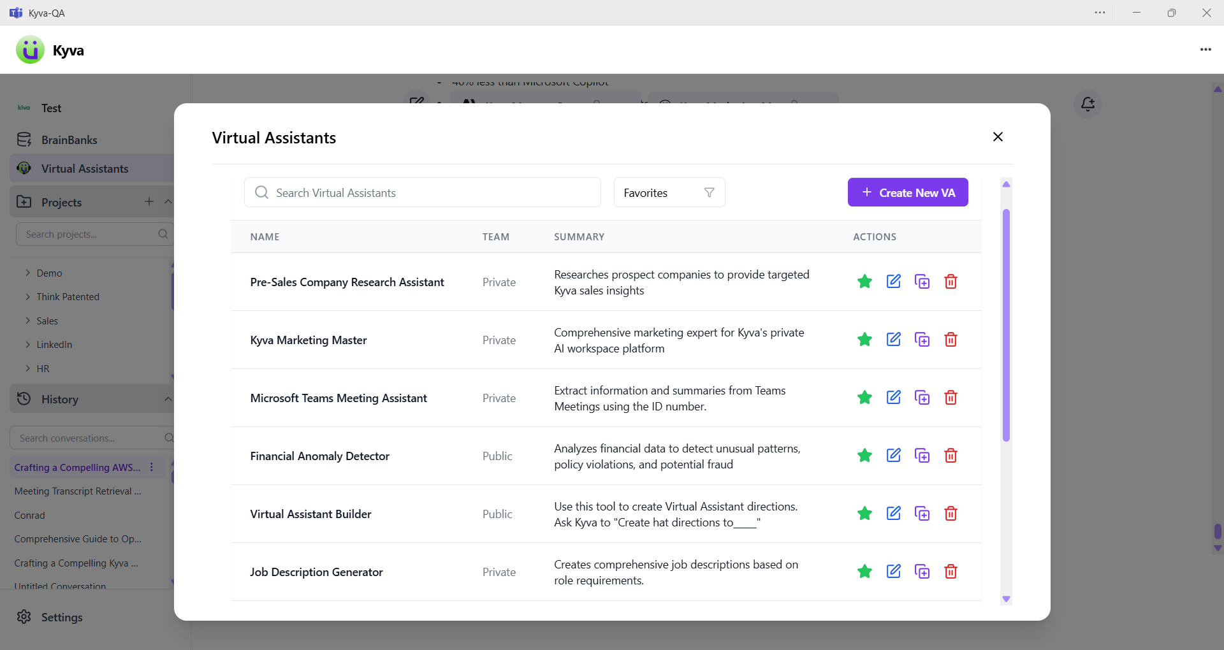Click the Kyva logo icon

(30, 50)
